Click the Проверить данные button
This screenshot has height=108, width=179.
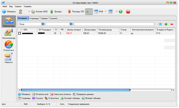[83, 94]
